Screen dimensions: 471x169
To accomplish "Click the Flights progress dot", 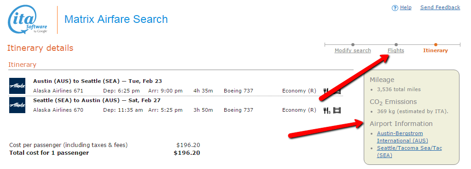I will (x=396, y=45).
